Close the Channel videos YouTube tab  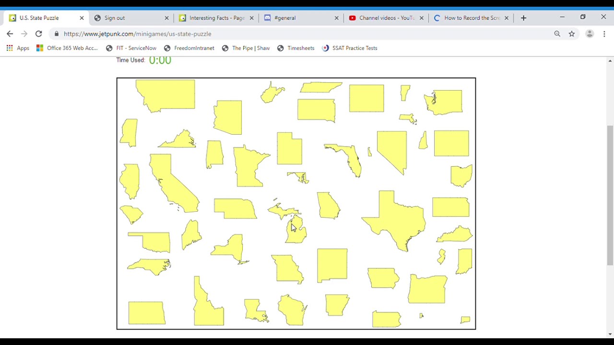coord(421,18)
